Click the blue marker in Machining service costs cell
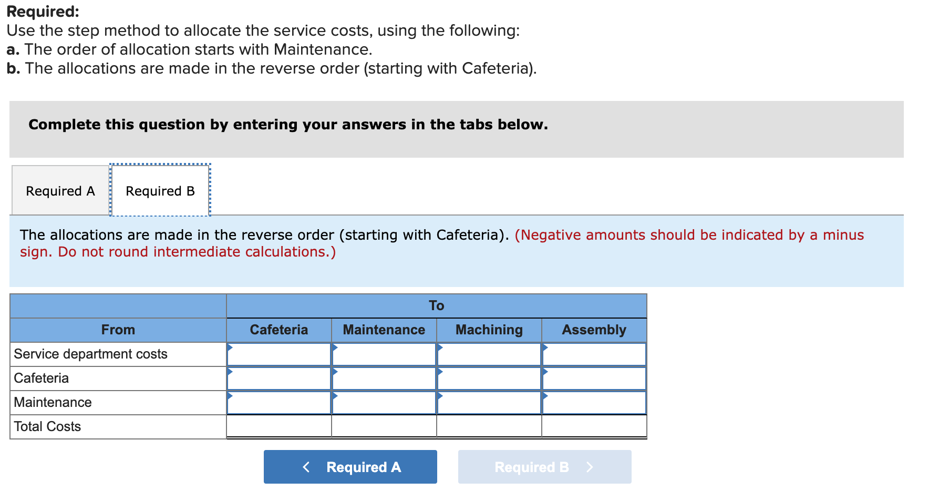The image size is (949, 491). 440,348
